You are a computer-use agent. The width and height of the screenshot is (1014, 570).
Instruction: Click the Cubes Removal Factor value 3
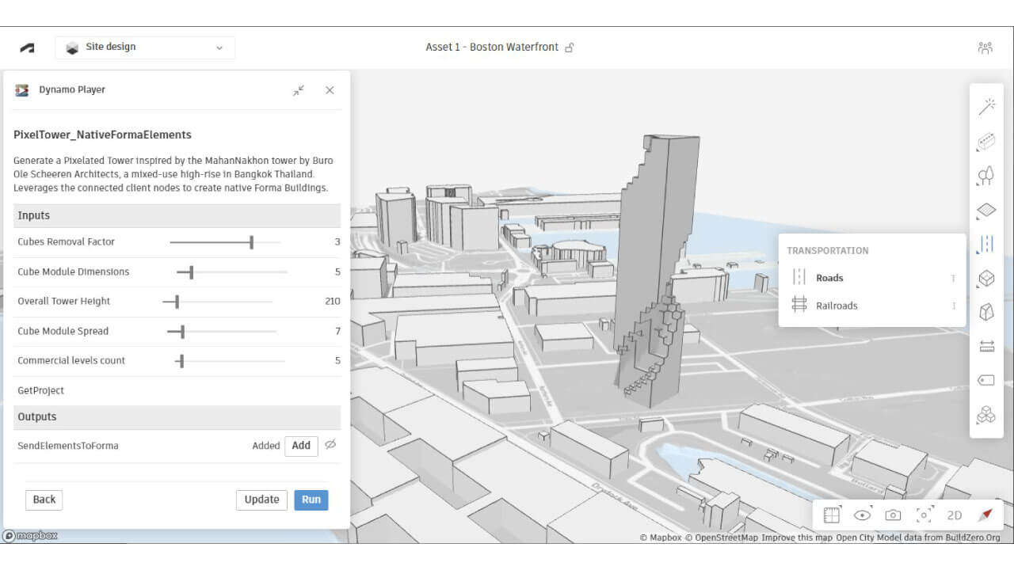(x=337, y=242)
